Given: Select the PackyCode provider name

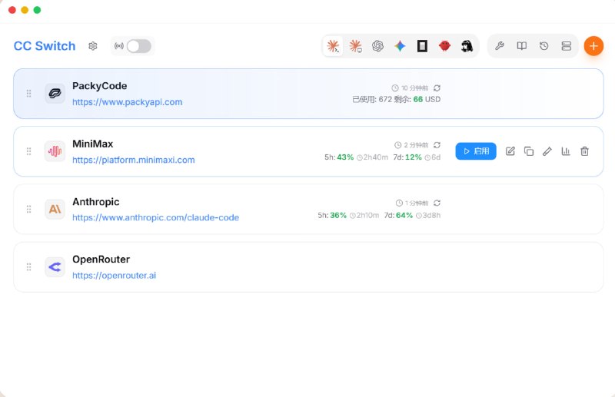Looking at the screenshot, I should [x=100, y=86].
